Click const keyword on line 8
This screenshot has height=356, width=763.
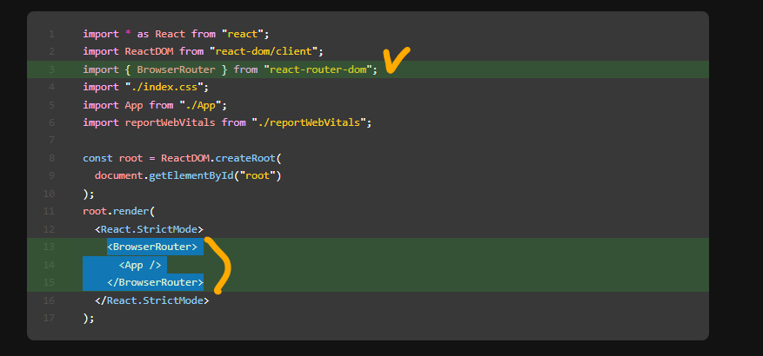pyautogui.click(x=97, y=158)
